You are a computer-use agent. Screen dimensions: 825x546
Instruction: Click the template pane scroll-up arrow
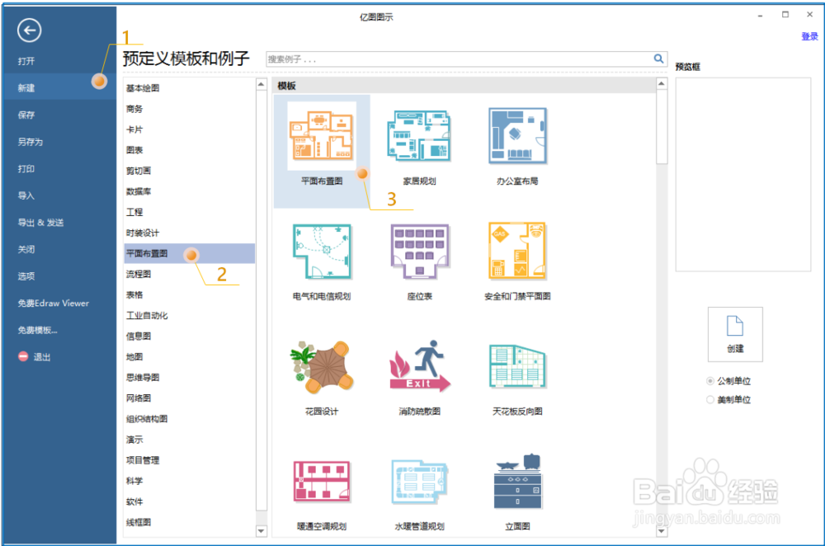pos(662,83)
